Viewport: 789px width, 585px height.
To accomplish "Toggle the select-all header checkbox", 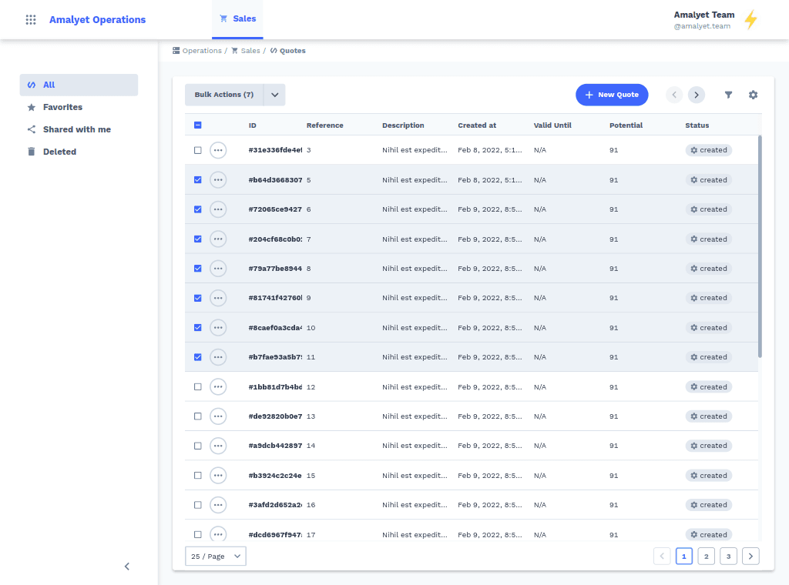I will point(198,125).
